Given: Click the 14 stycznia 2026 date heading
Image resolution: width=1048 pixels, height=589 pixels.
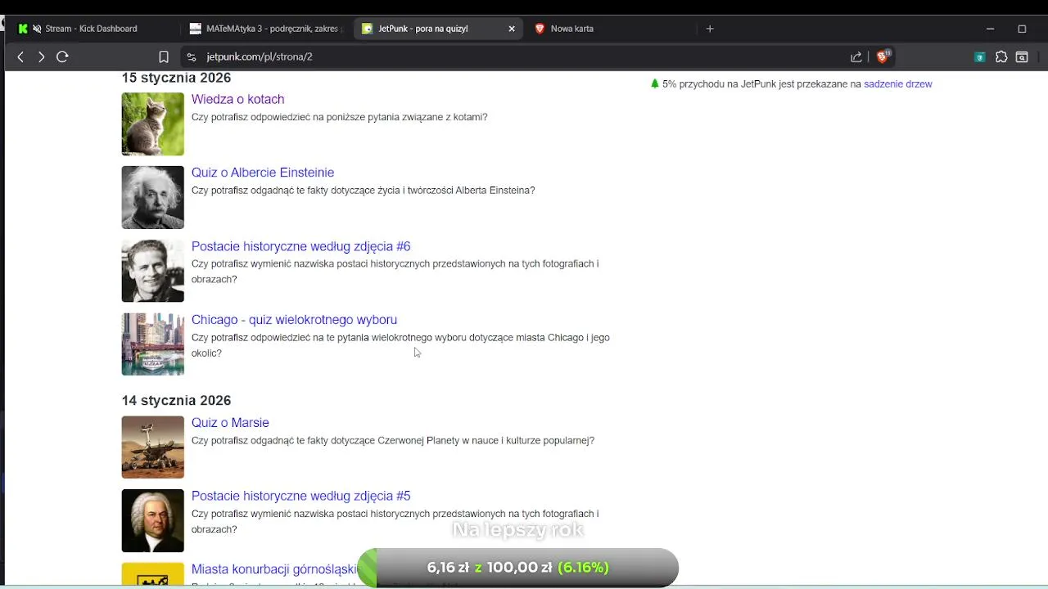Looking at the screenshot, I should point(176,400).
